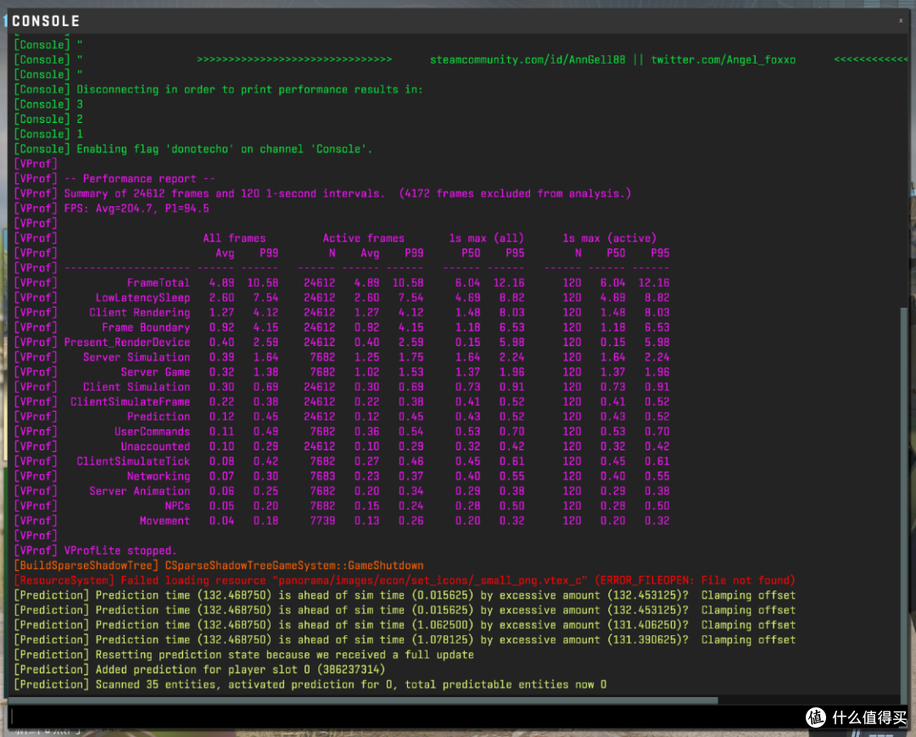Click the 'FrameTotal' row label
This screenshot has height=737, width=916.
159,282
